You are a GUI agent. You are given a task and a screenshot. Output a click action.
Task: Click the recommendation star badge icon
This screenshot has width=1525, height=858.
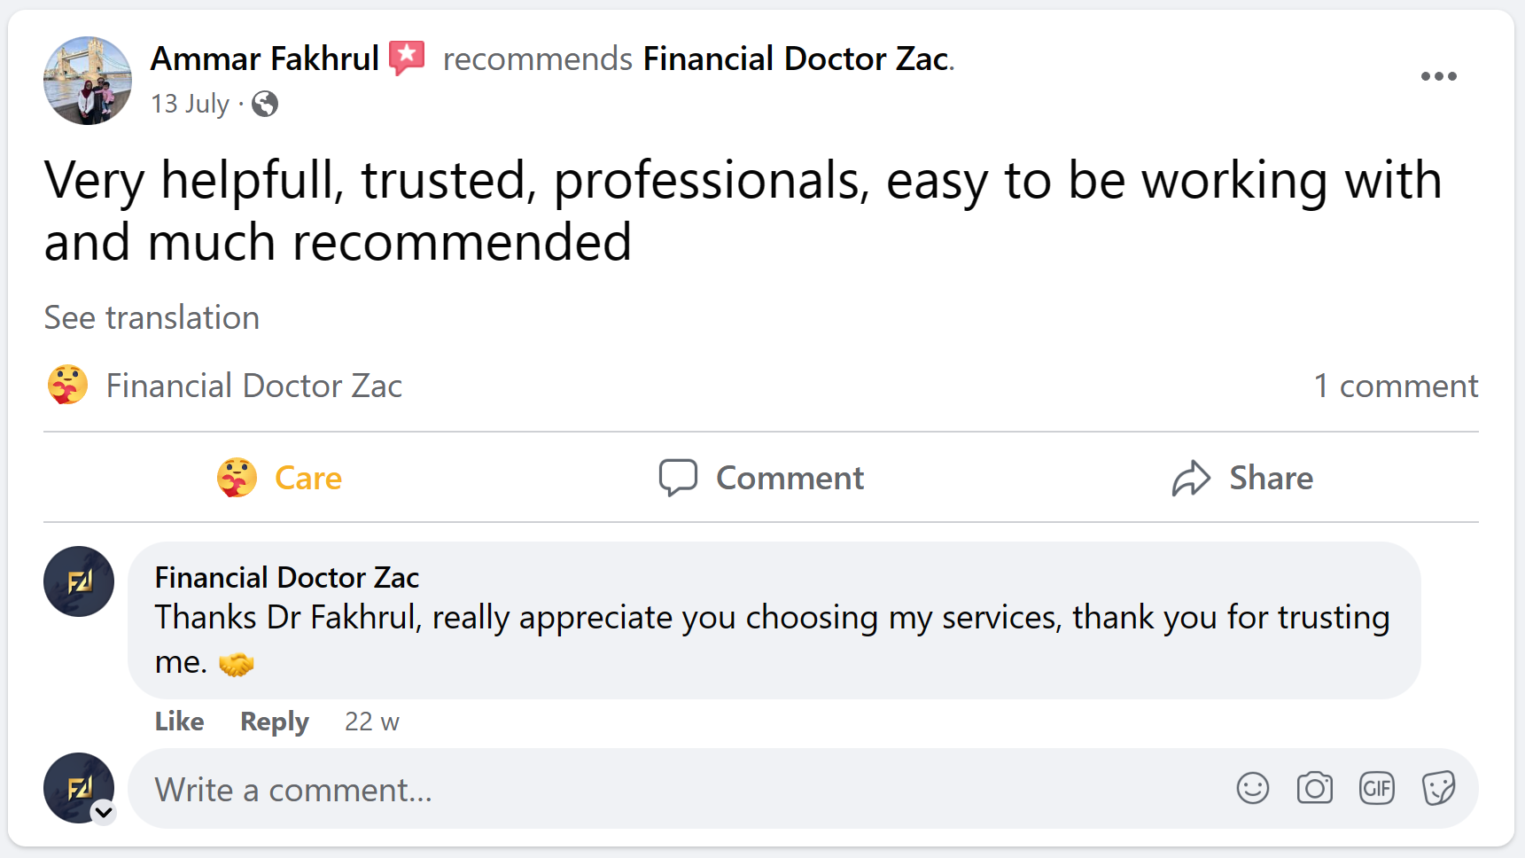[407, 58]
